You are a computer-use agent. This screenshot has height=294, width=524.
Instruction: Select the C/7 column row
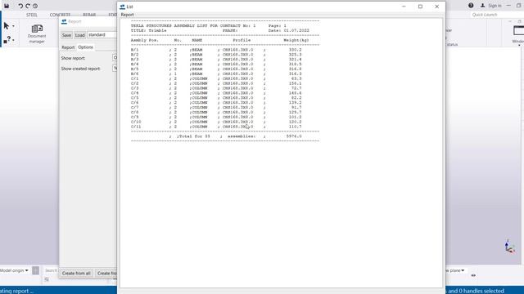point(216,107)
